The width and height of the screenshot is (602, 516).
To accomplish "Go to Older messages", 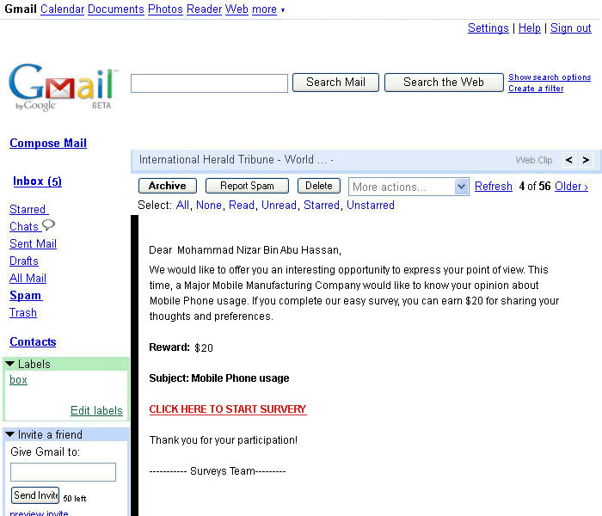I will (571, 187).
